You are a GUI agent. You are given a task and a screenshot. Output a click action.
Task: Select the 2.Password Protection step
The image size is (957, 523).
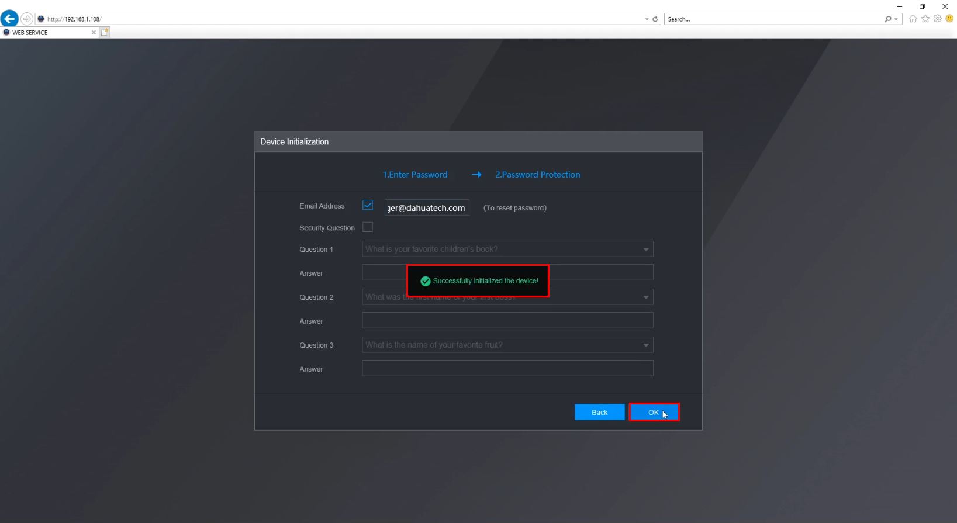pyautogui.click(x=538, y=175)
